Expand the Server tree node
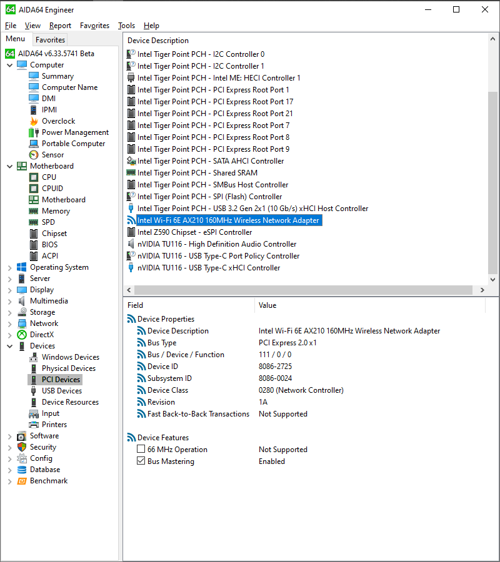 (x=9, y=279)
